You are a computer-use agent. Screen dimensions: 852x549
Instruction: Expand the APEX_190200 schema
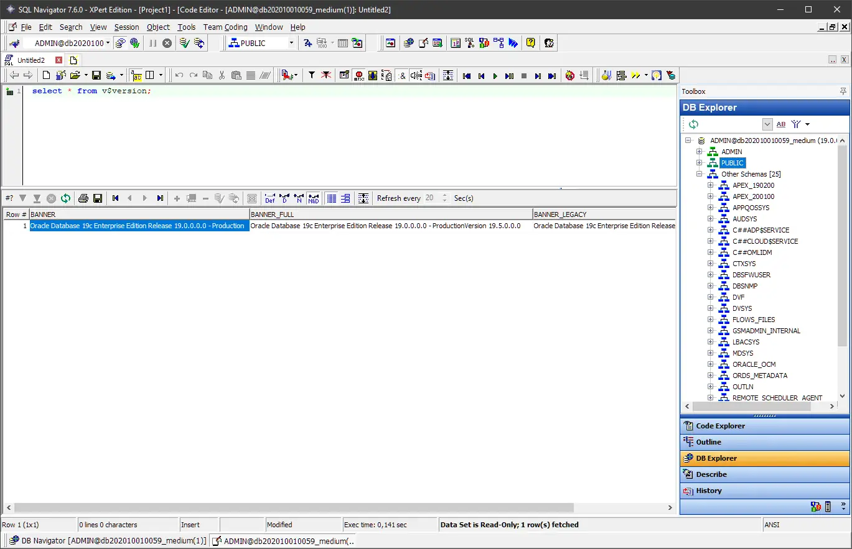[x=711, y=185]
